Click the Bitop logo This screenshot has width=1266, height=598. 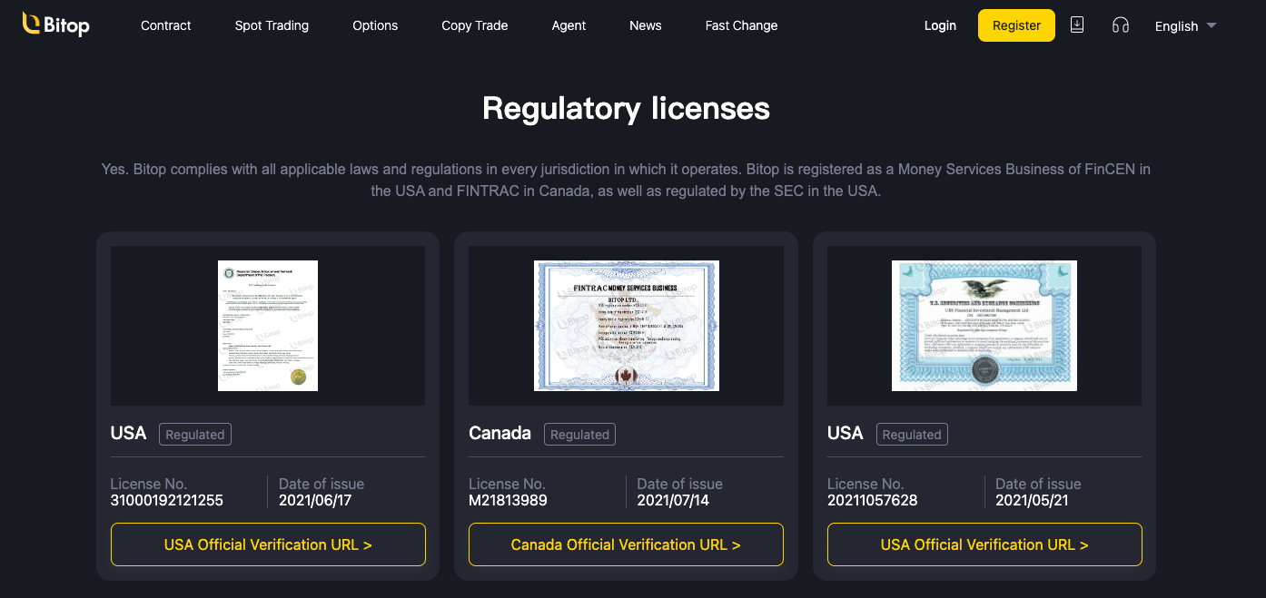click(x=56, y=25)
